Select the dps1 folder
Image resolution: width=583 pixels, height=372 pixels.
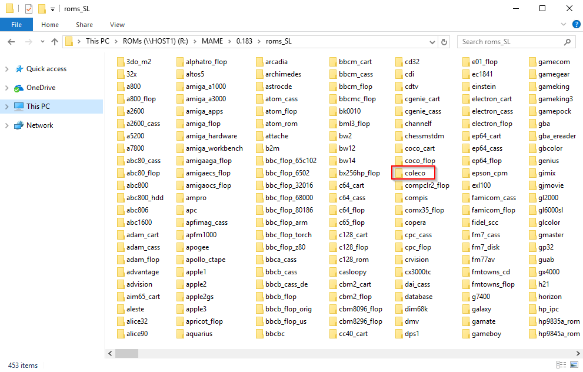coord(408,334)
